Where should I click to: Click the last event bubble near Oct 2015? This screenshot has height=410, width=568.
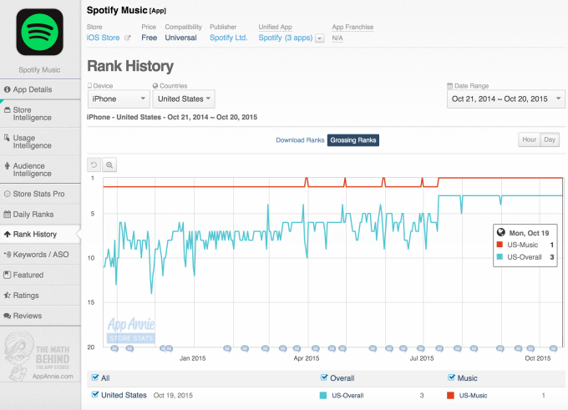[x=553, y=349]
